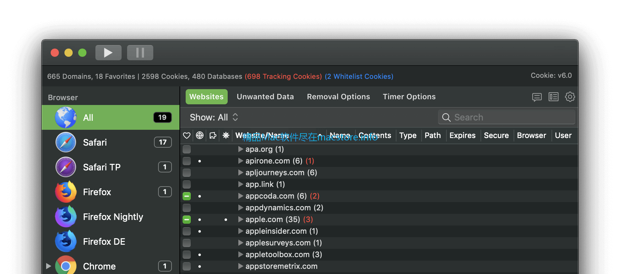Expand the app.link disclosure triangle
The height and width of the screenshot is (274, 620).
241,185
